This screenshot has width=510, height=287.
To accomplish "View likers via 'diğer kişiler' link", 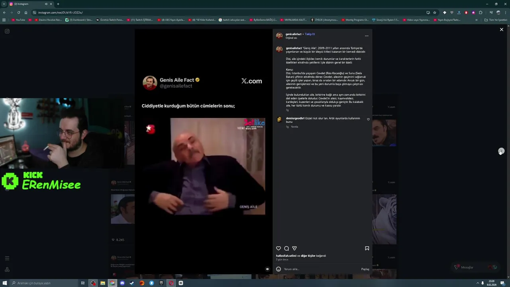I will [308, 256].
